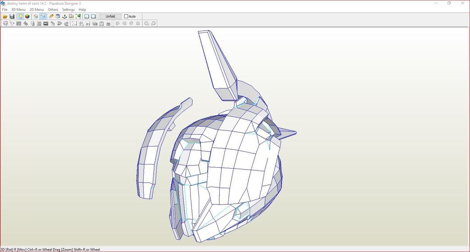Toggle the light bulb lighting icon
Screen dimensions: 470x252
(21, 16)
